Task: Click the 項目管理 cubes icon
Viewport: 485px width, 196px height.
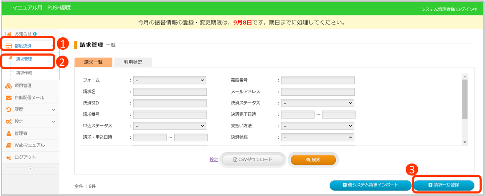Action: [x=8, y=86]
